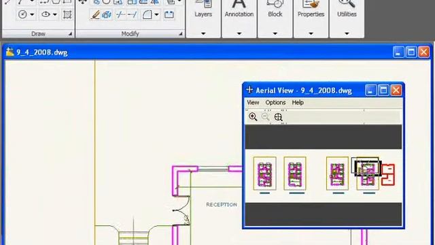Click leftmost floor plan thumbnail in Aerial View
The width and height of the screenshot is (435, 245).
(x=264, y=174)
